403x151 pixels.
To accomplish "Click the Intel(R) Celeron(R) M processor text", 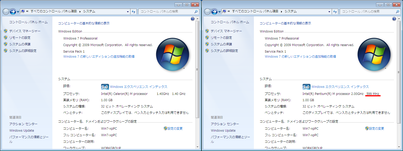I will [x=124, y=94].
